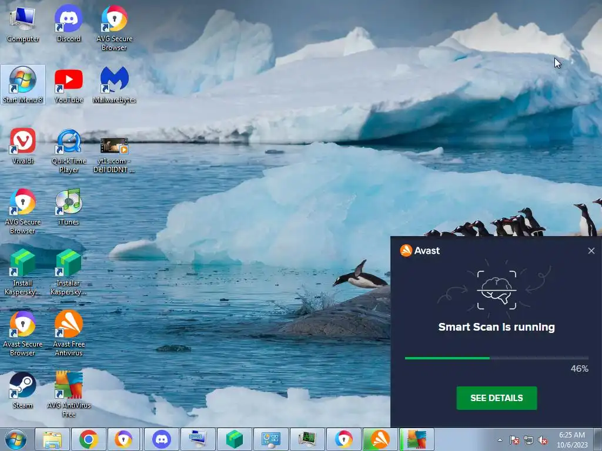602x451 pixels.
Task: Select the Install Kaspersky shortcut
Action: 23,272
